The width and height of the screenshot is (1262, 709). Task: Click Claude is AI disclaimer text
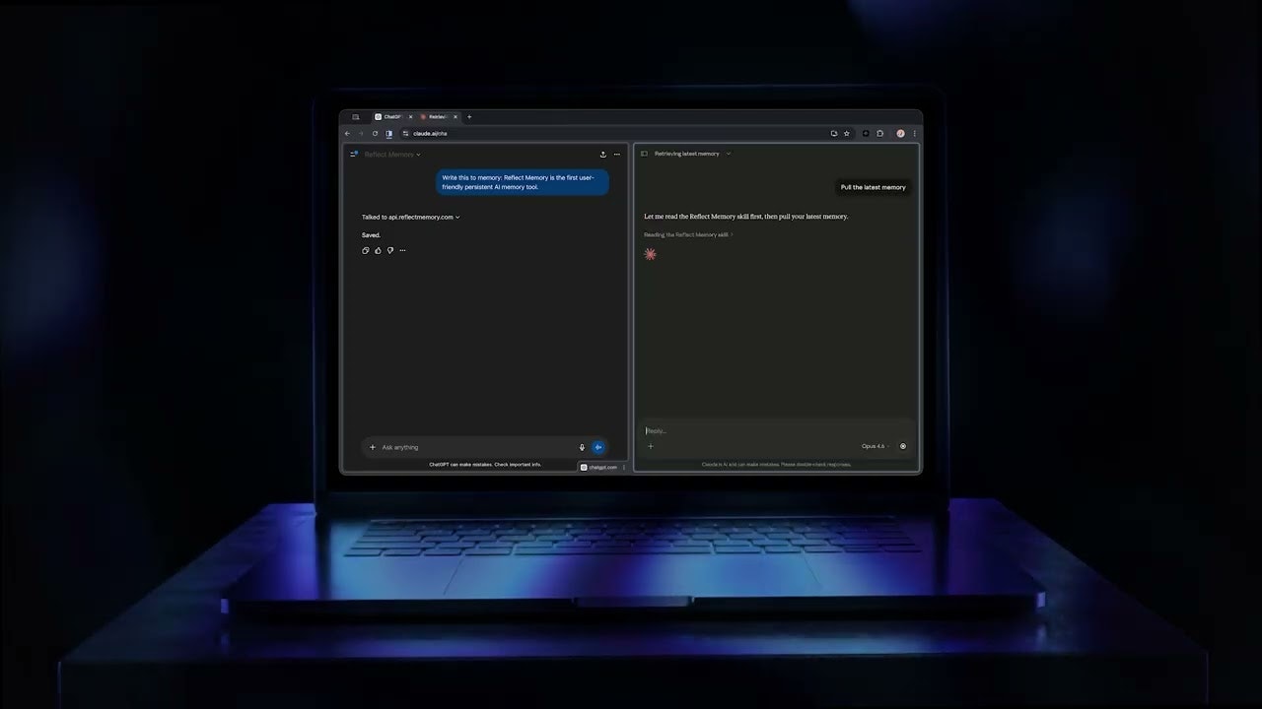coord(776,464)
